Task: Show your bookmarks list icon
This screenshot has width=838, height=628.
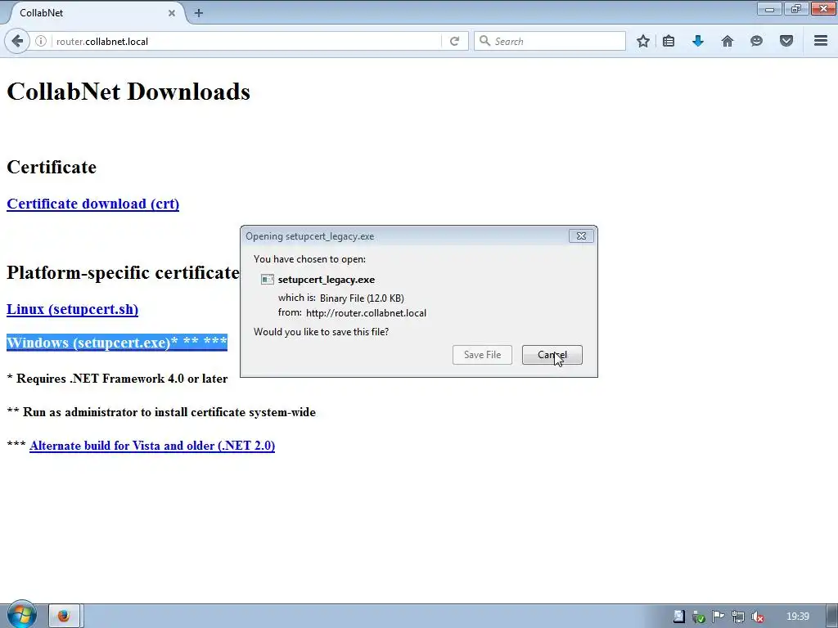Action: pyautogui.click(x=669, y=41)
